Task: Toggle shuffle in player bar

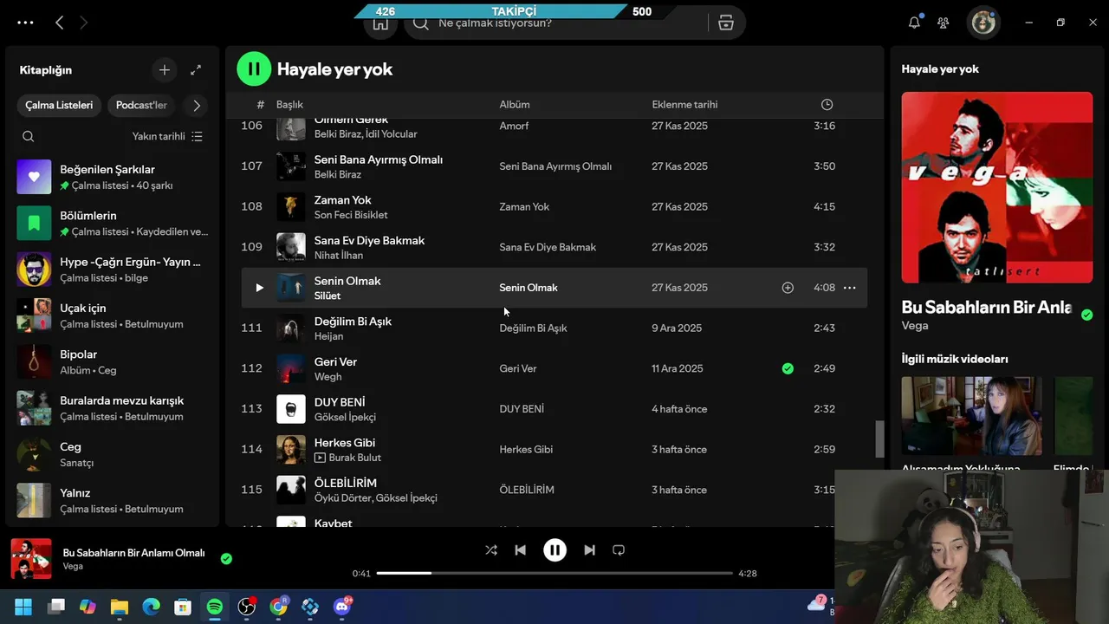Action: pyautogui.click(x=491, y=549)
